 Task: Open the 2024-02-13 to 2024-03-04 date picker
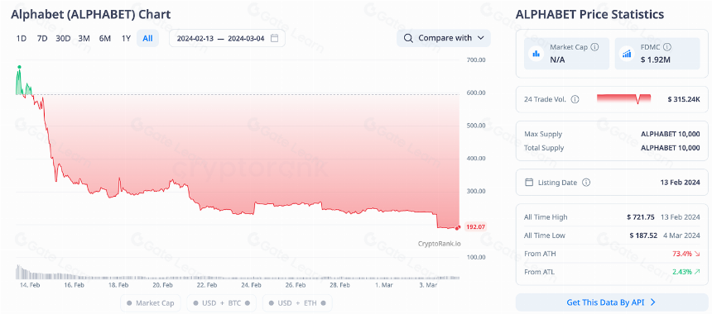(227, 38)
